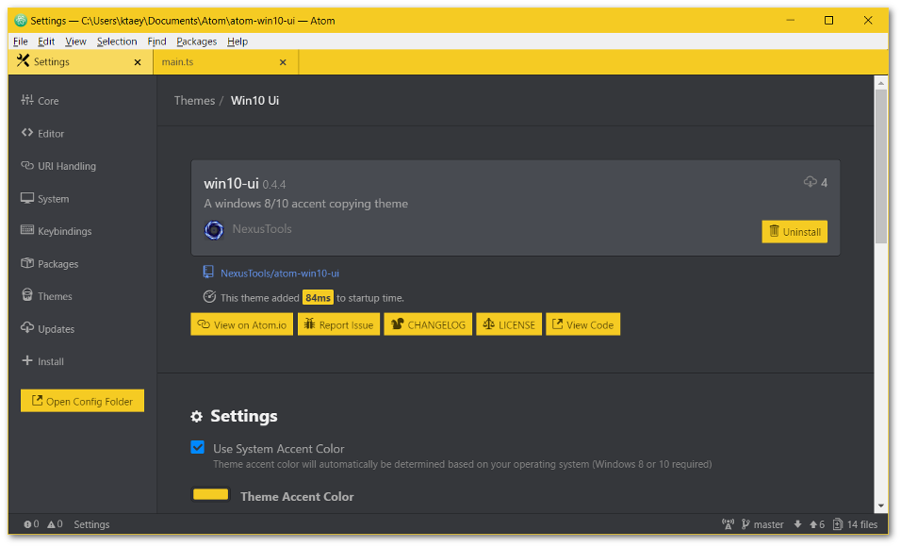
Task: Click the download count cloud icon
Action: pos(811,182)
